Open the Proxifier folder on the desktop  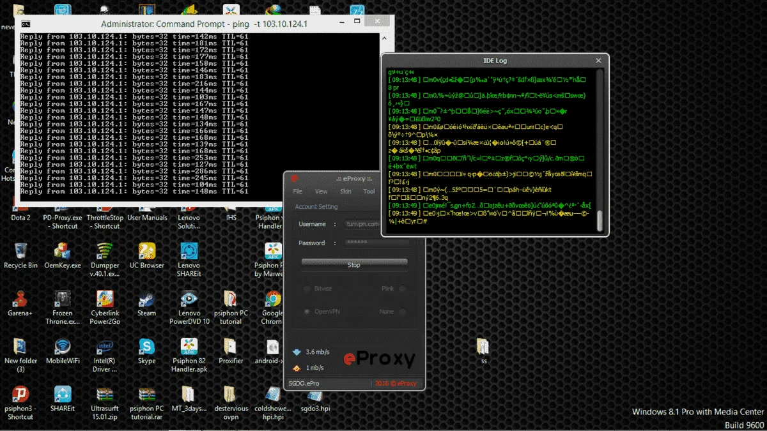click(231, 351)
